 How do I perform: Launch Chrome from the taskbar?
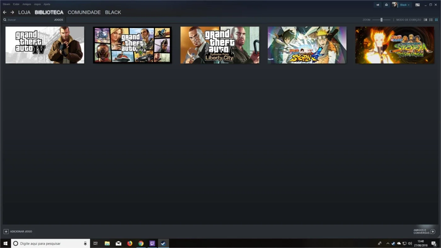tap(141, 243)
